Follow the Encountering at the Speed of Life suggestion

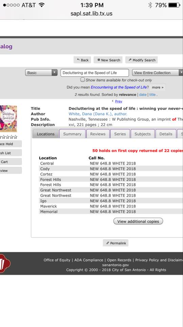coord(119,88)
